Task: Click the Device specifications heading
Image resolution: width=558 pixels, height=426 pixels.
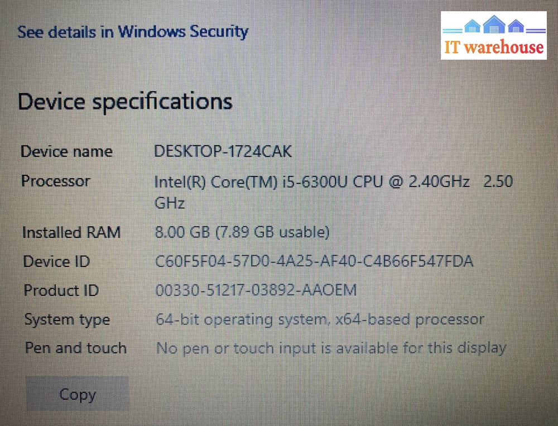Action: (x=125, y=102)
